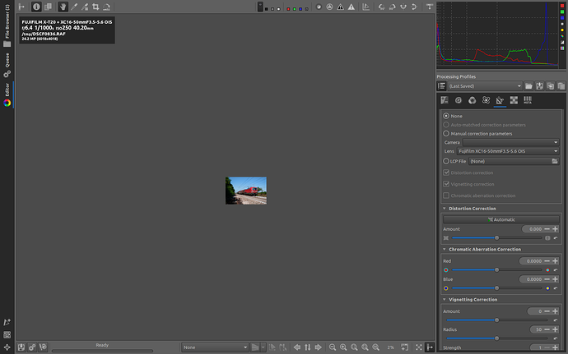Browse for an LCP file
Image resolution: width=568 pixels, height=354 pixels.
point(555,161)
